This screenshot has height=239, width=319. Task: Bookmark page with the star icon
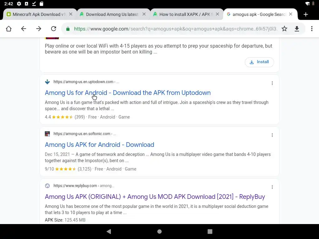click(284, 29)
